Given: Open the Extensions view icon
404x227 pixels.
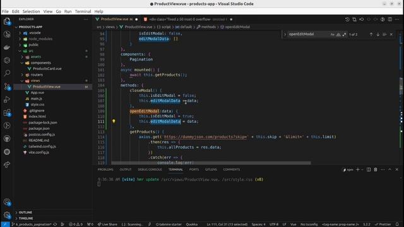Looking at the screenshot, I should (7, 112).
